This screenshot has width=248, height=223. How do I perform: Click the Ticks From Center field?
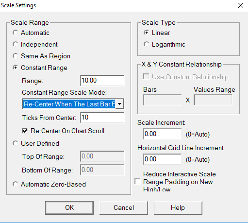tap(102, 118)
